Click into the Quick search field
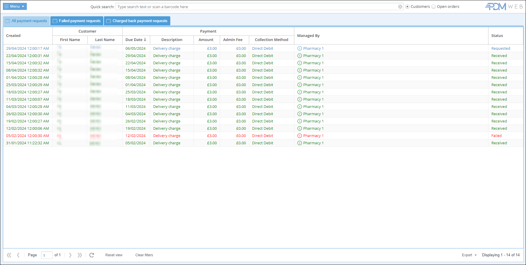The width and height of the screenshot is (526, 265). pos(256,7)
